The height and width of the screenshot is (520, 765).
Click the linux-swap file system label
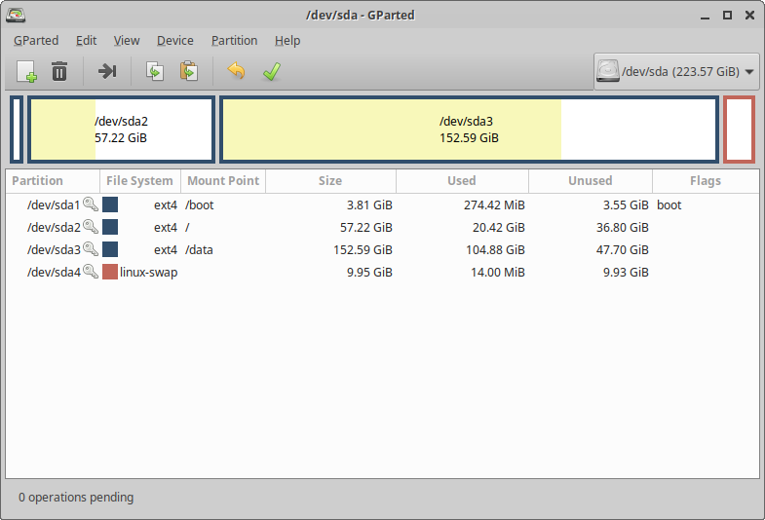pyautogui.click(x=148, y=272)
